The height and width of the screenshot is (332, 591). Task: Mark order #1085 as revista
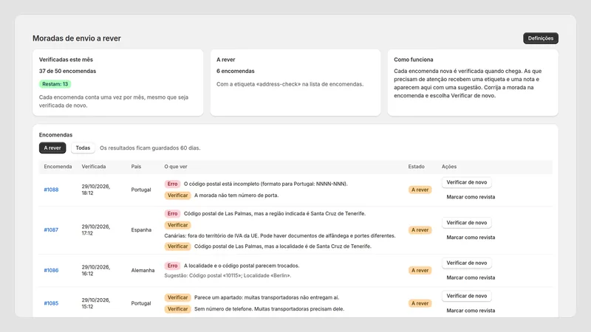coord(471,311)
